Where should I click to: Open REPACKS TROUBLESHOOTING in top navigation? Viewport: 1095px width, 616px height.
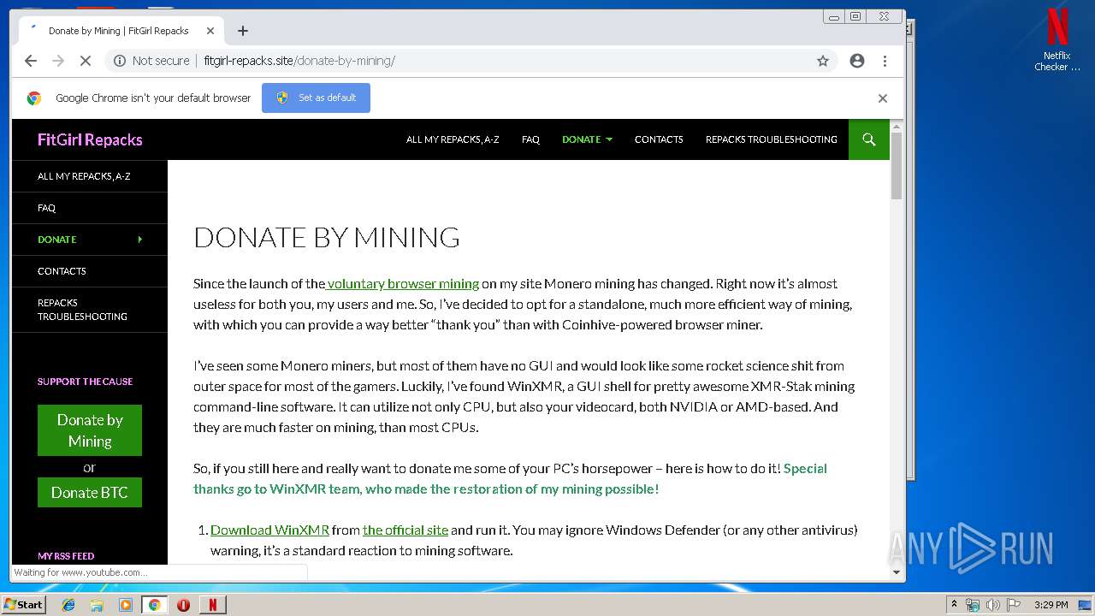[772, 139]
